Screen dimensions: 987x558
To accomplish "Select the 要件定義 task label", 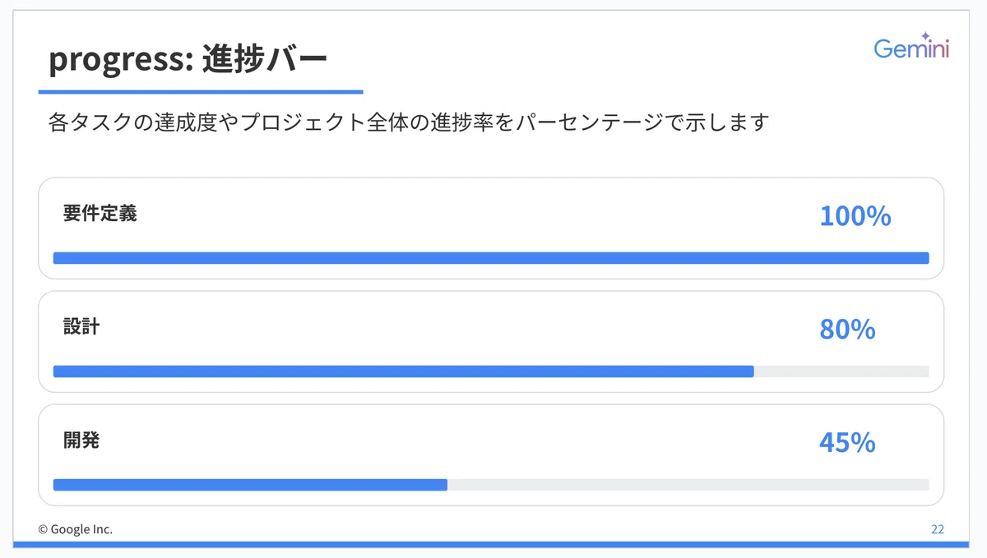I will point(100,214).
